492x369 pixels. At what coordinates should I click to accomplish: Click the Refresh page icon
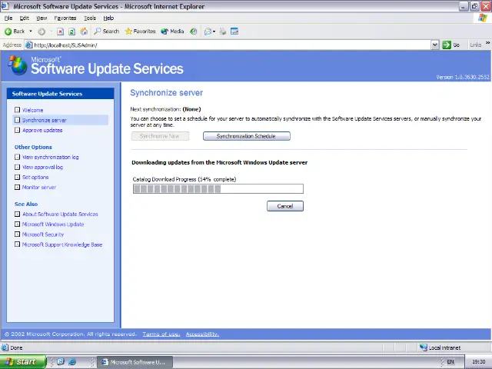pyautogui.click(x=71, y=32)
